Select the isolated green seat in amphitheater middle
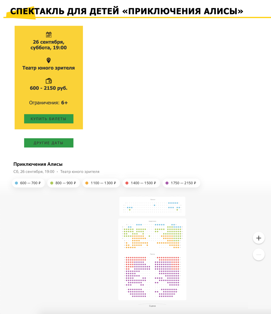Screen dimensions: 271x314 point(149,236)
